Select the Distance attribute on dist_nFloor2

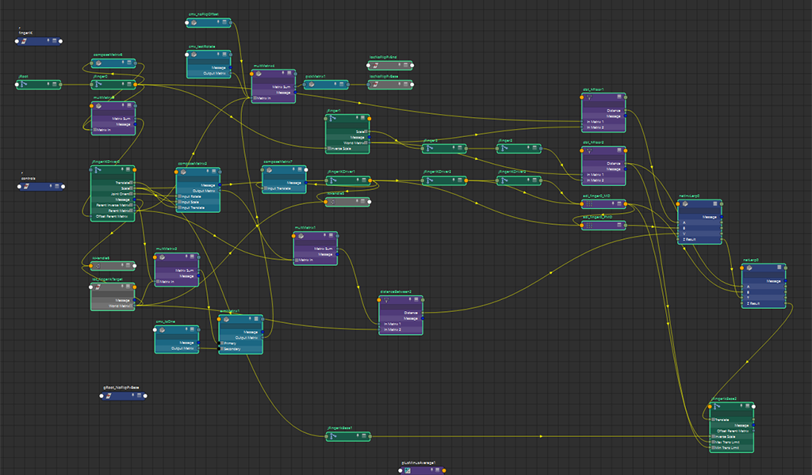click(x=613, y=163)
